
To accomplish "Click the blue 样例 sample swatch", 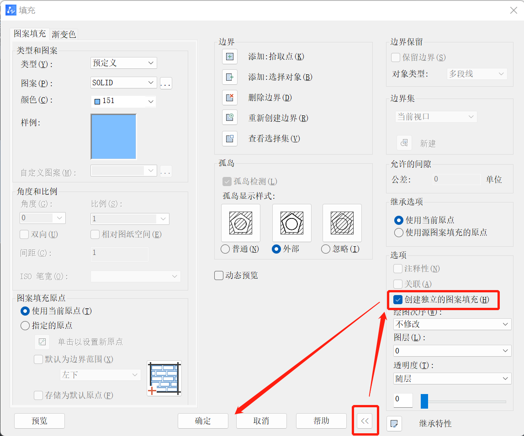I will (x=114, y=137).
